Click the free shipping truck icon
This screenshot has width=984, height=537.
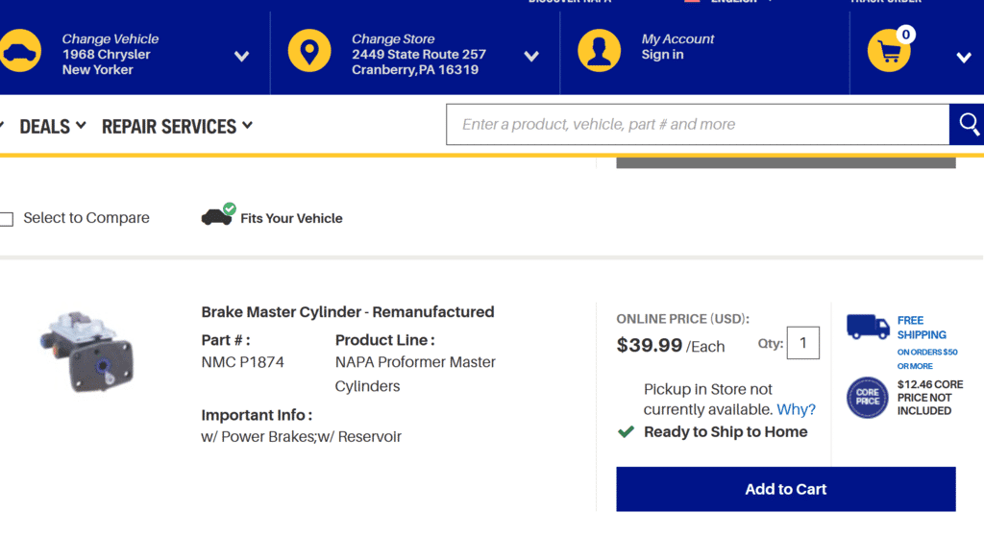[868, 327]
